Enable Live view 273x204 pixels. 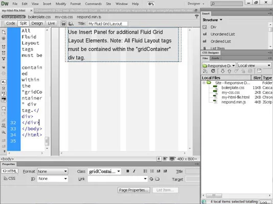point(51,23)
